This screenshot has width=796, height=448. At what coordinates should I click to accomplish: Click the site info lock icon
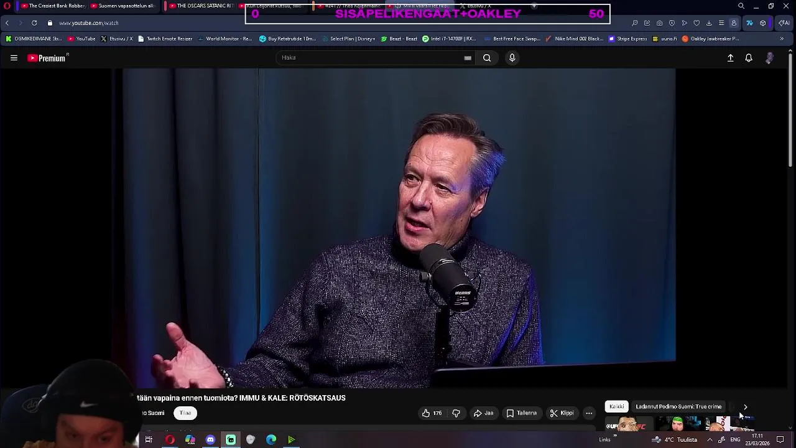50,23
